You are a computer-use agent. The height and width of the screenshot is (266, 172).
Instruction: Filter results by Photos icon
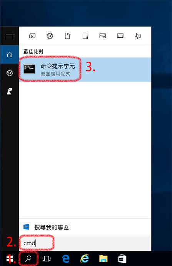tap(103, 36)
